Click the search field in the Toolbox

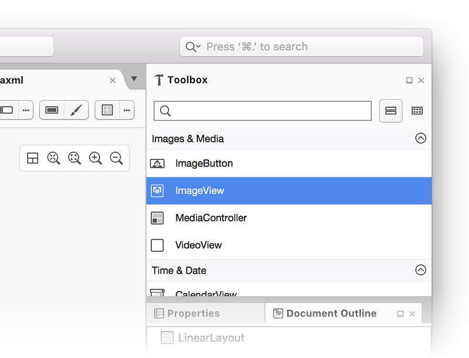click(262, 110)
